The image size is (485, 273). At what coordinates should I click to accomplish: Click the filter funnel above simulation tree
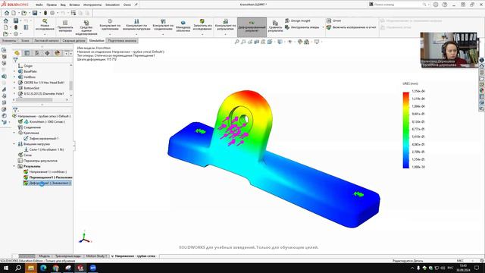click(15, 109)
